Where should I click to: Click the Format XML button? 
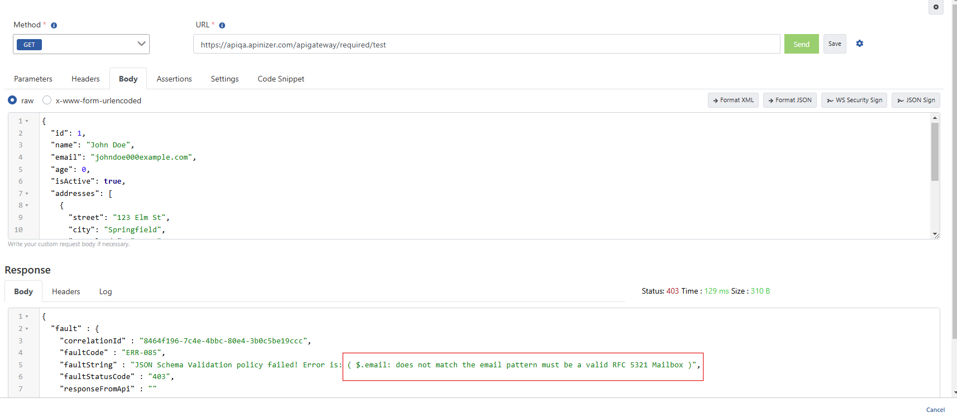tap(733, 100)
